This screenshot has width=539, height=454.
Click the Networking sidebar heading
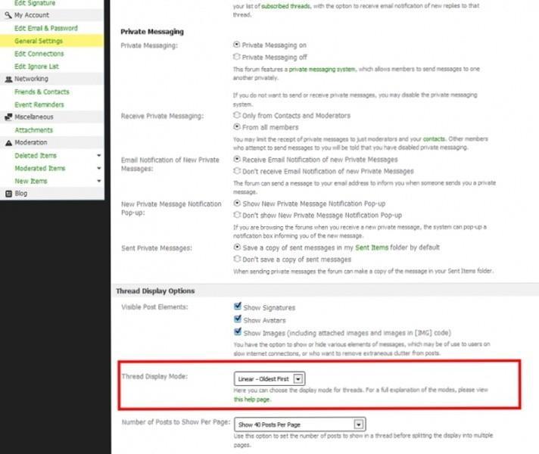pyautogui.click(x=31, y=79)
